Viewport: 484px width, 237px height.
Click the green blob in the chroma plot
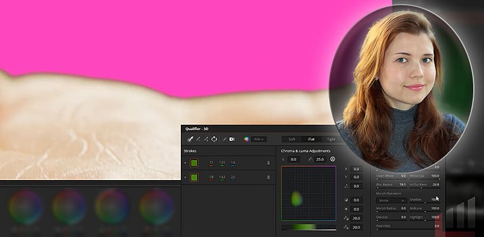point(296,199)
